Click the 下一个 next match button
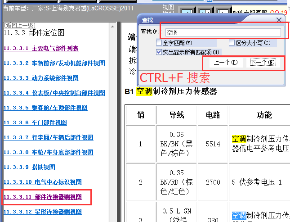Image resolution: width=290 pixels, height=222 pixels. coord(263,62)
